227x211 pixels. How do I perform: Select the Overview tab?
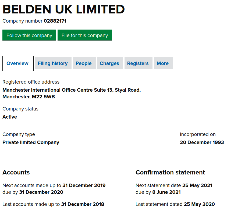[17, 63]
